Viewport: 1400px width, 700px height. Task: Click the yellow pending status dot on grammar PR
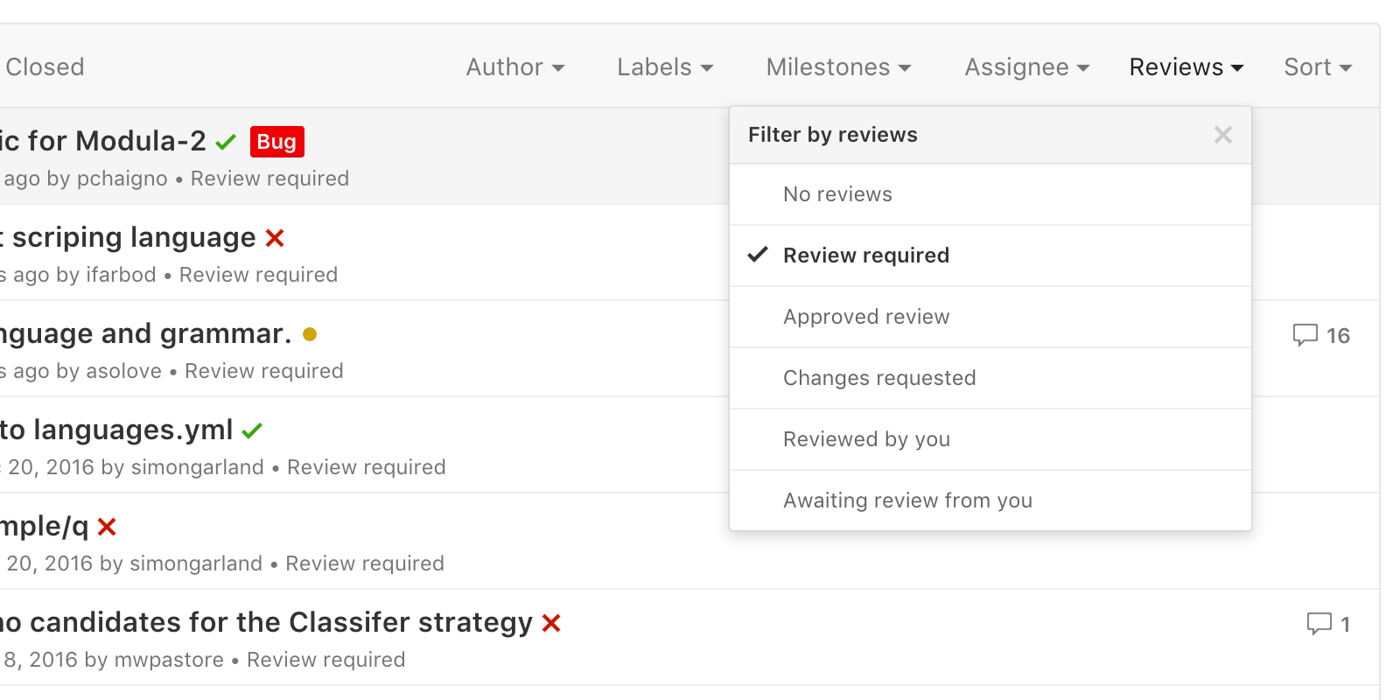(310, 333)
